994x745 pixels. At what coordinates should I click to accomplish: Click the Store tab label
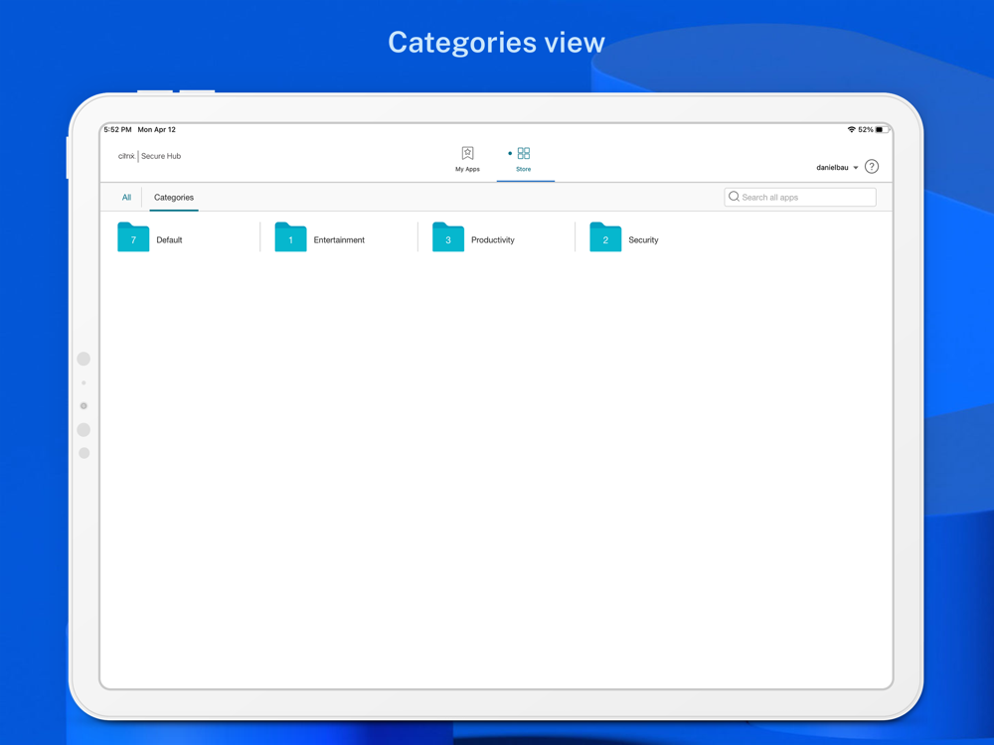coord(524,169)
